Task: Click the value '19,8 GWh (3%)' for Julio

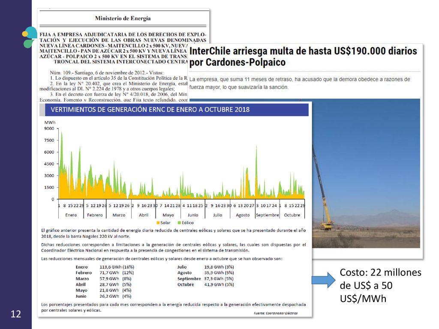Action: 219,267
